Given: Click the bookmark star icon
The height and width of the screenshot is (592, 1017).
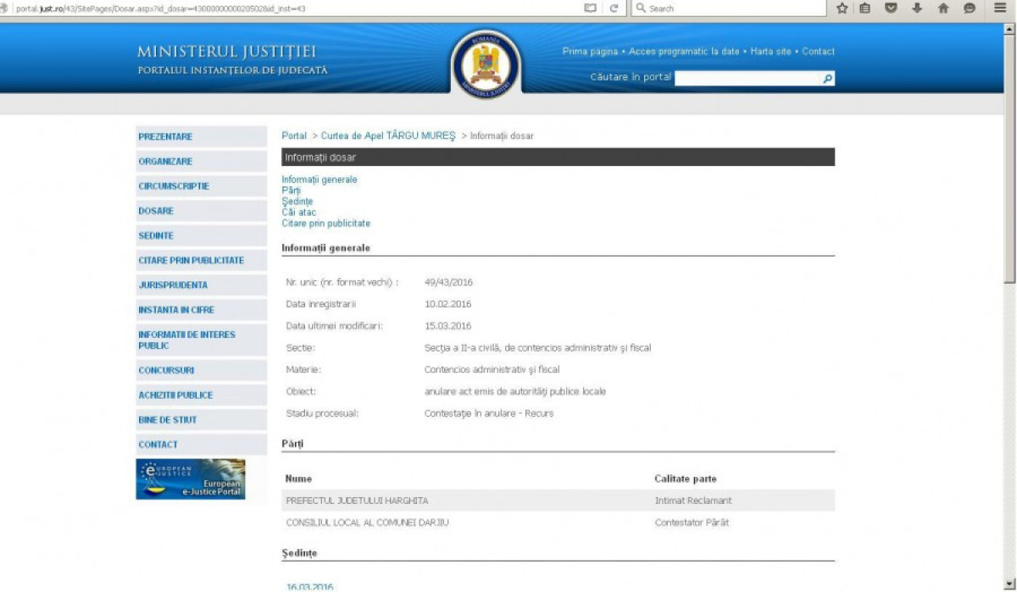Looking at the screenshot, I should (842, 8).
